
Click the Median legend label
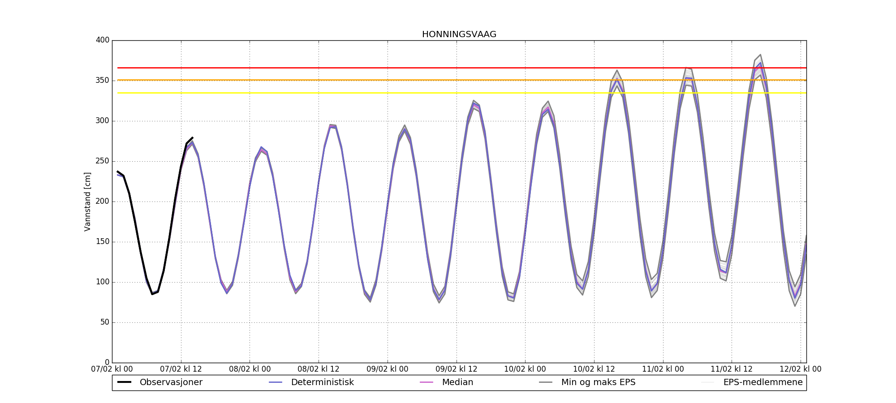457,382
